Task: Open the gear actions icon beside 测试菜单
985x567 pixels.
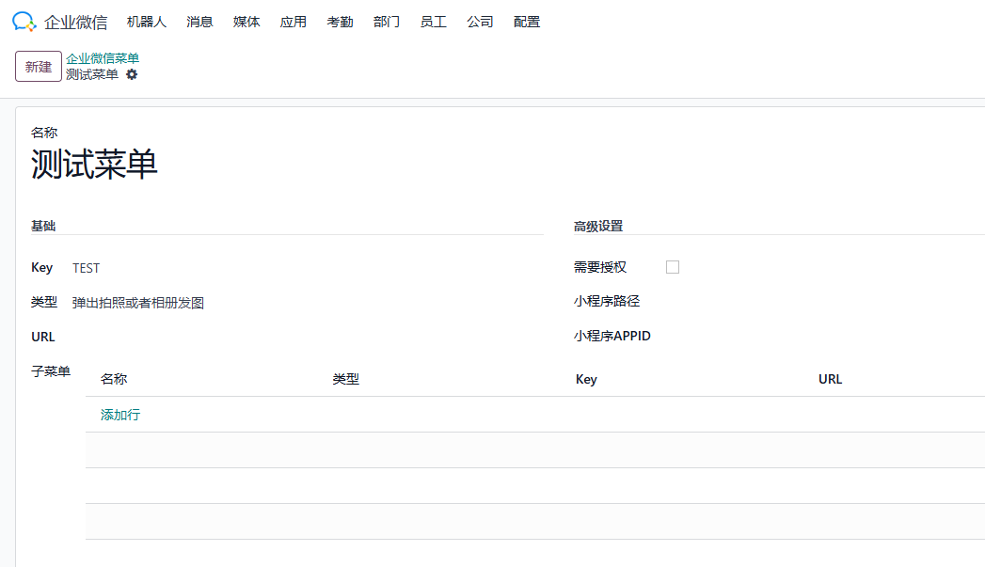Action: pyautogui.click(x=132, y=74)
